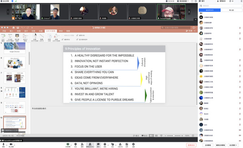Open meeting settings gear icon
The image size is (243, 148).
point(133,144)
